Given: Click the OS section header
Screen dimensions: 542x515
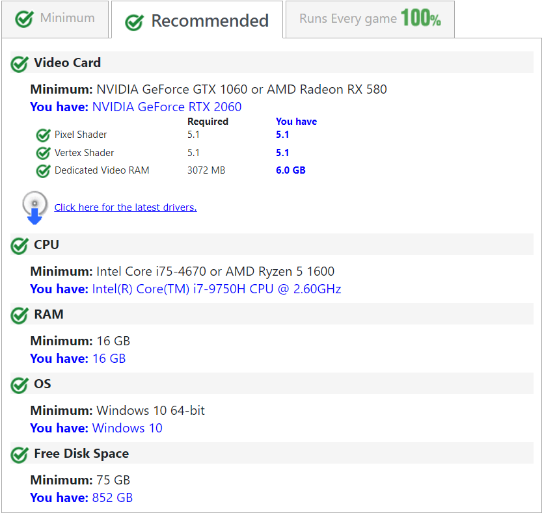Looking at the screenshot, I should [x=272, y=384].
